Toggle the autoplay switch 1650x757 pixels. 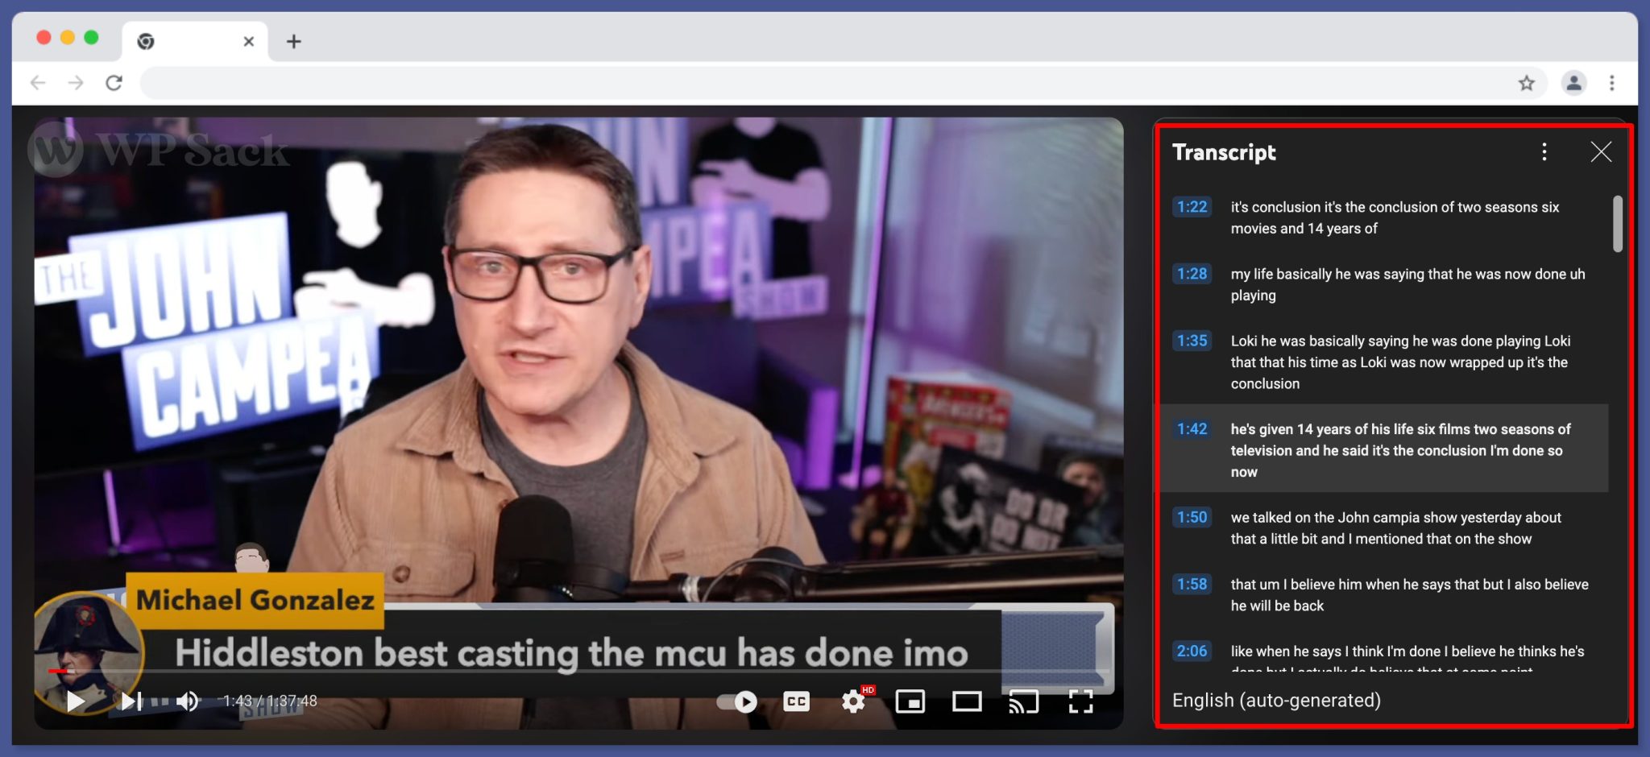[737, 702]
